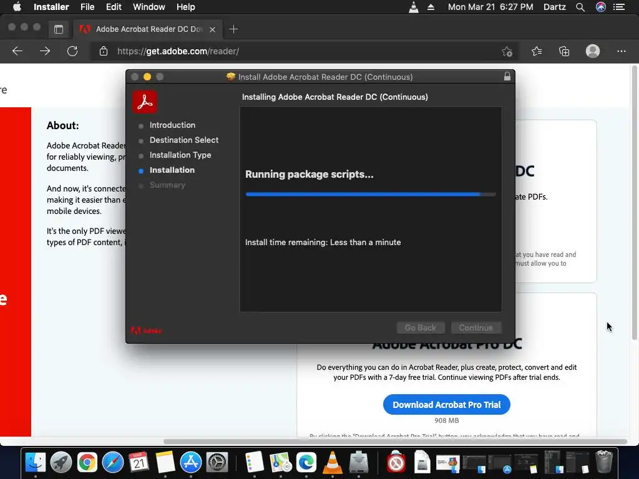Open the Installer app in dock

click(359, 462)
